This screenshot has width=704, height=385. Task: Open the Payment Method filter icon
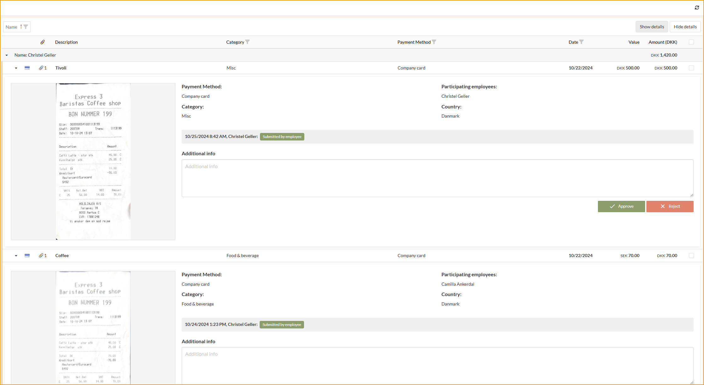pyautogui.click(x=434, y=42)
